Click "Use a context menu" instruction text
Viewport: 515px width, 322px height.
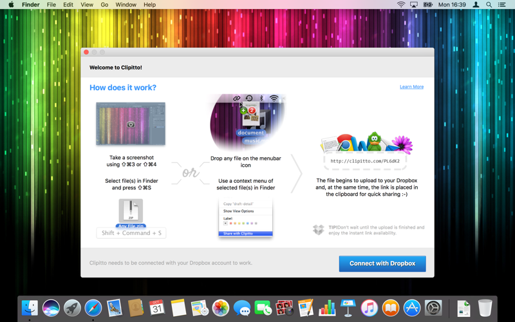coord(246,184)
